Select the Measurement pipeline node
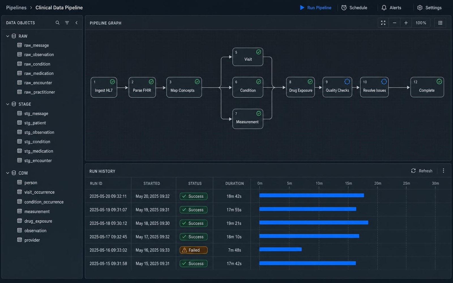 pyautogui.click(x=248, y=119)
